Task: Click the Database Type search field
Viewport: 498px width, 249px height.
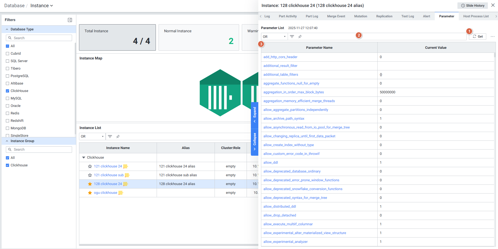Action: (39, 38)
